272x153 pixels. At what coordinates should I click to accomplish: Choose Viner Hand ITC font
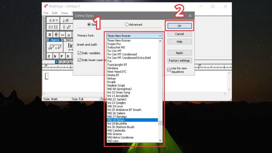tap(133, 71)
